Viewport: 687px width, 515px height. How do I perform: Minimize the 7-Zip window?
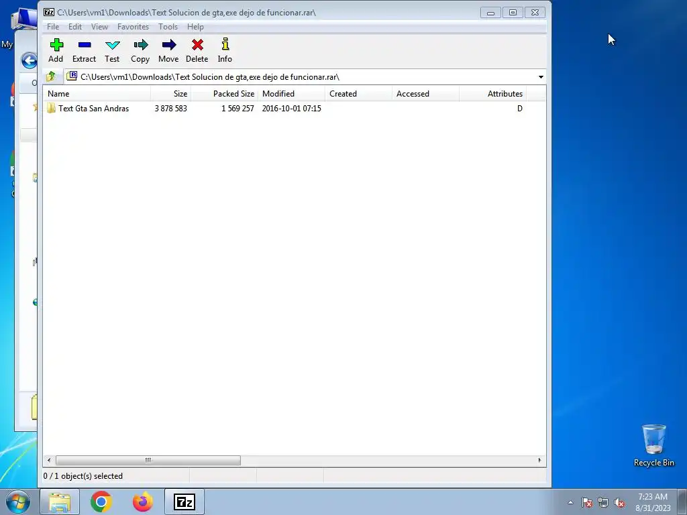490,13
